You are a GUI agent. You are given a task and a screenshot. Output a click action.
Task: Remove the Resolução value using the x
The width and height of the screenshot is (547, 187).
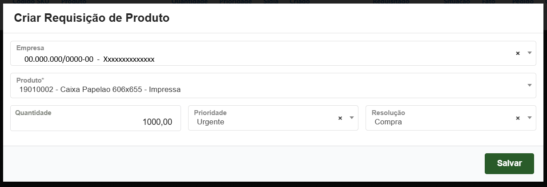[518, 118]
